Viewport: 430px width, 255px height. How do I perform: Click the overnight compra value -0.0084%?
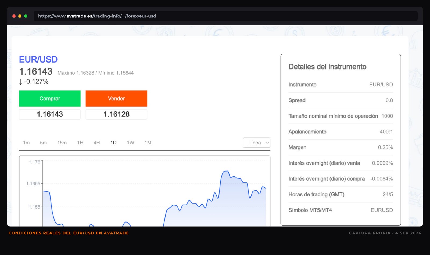382,179
